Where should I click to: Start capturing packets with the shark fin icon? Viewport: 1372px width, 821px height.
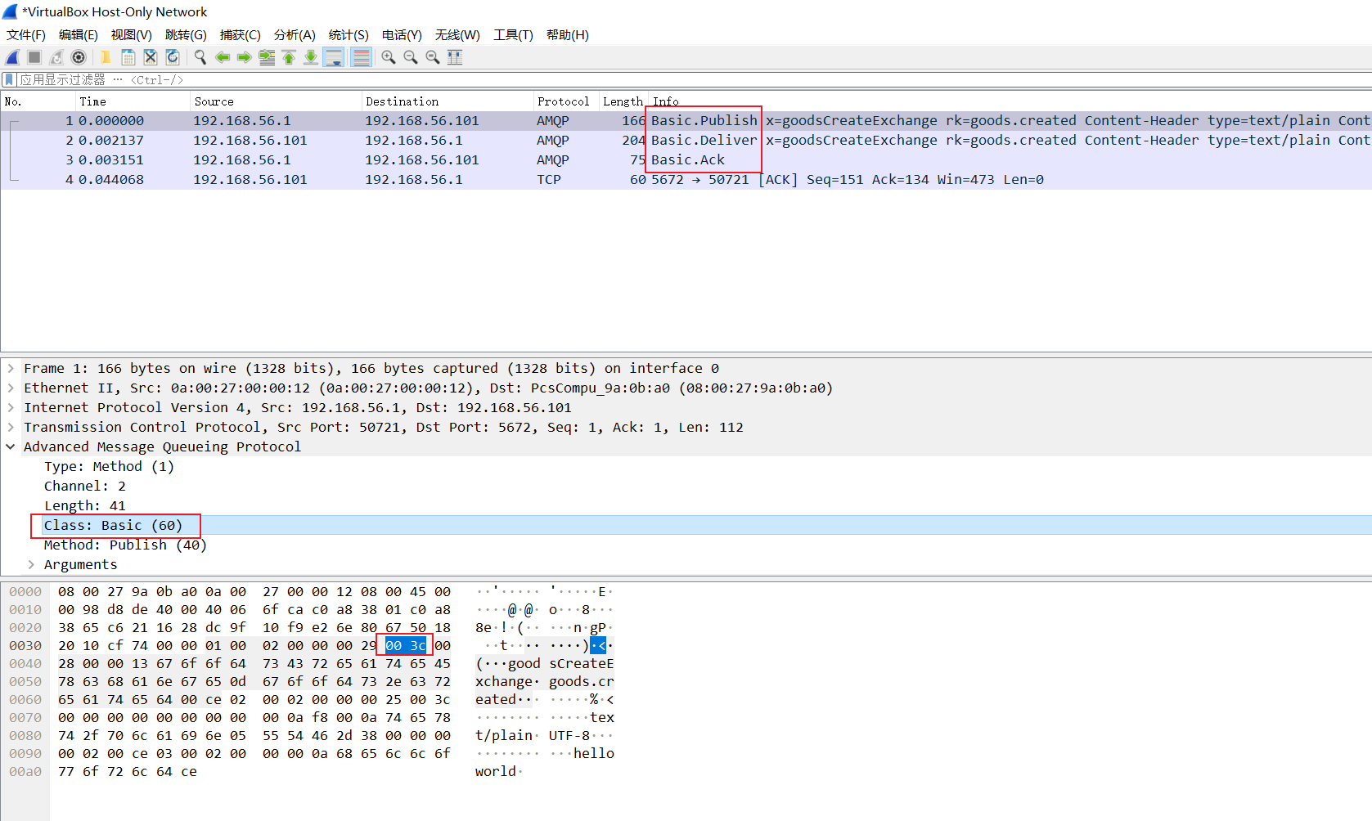12,57
